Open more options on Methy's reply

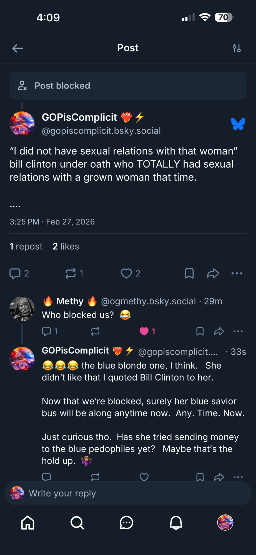(238, 331)
